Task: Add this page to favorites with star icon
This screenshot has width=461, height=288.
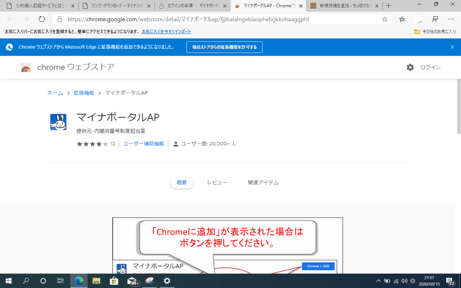Action: pyautogui.click(x=384, y=19)
